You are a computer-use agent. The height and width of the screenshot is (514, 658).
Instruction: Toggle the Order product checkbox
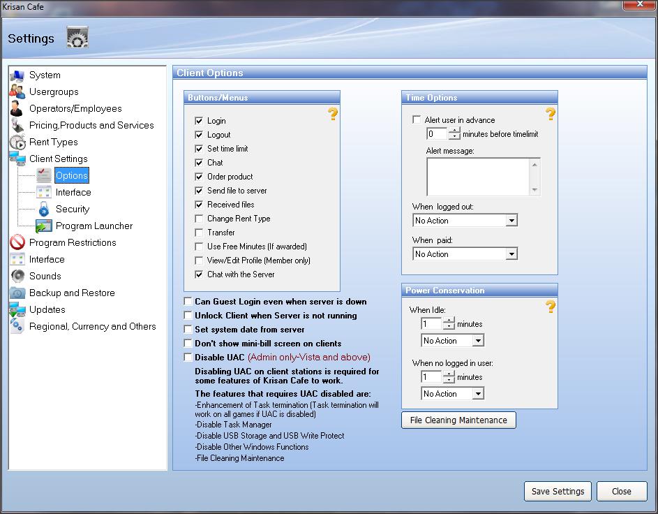tap(199, 177)
